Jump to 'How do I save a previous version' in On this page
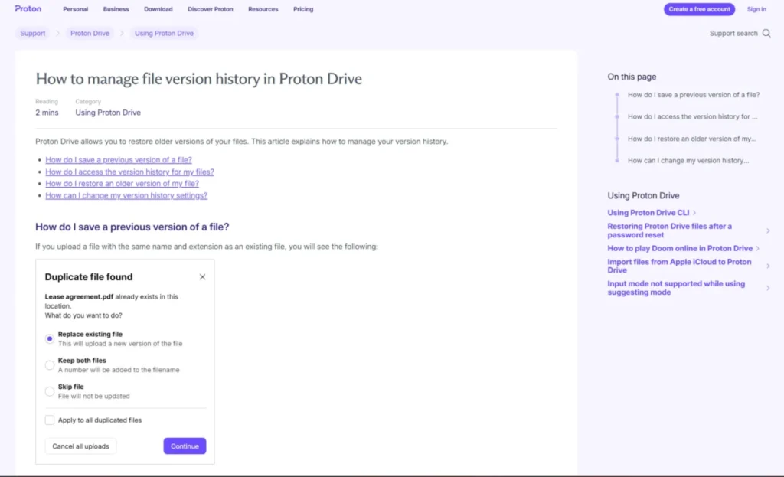 click(694, 95)
